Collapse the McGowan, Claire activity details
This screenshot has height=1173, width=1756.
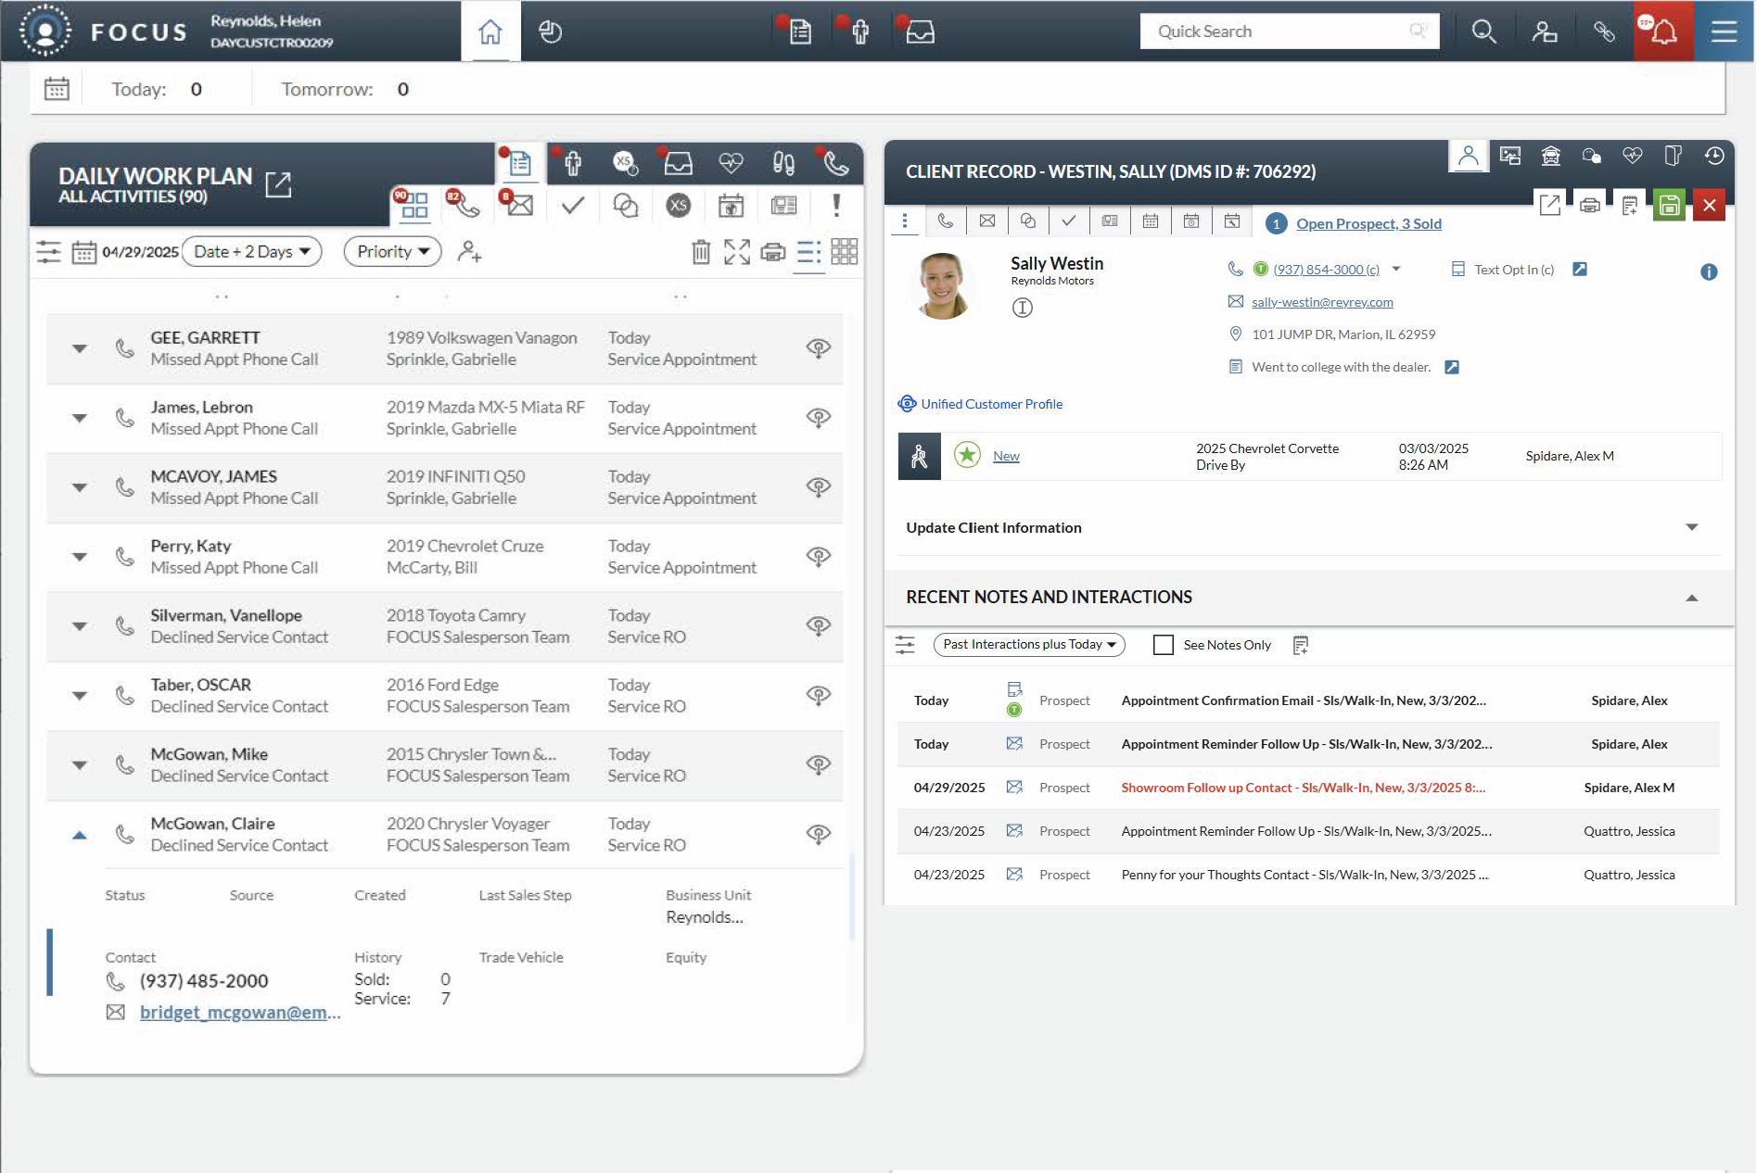[80, 835]
